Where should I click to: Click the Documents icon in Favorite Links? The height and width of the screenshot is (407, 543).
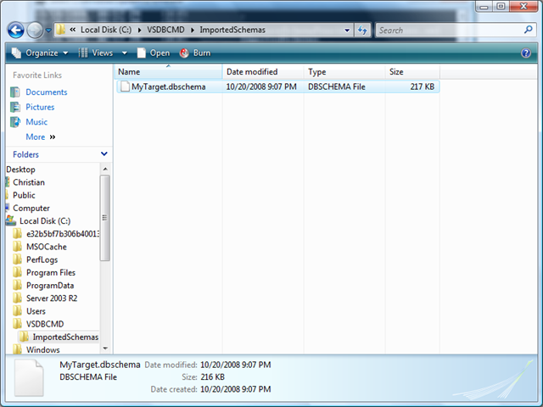(x=15, y=92)
